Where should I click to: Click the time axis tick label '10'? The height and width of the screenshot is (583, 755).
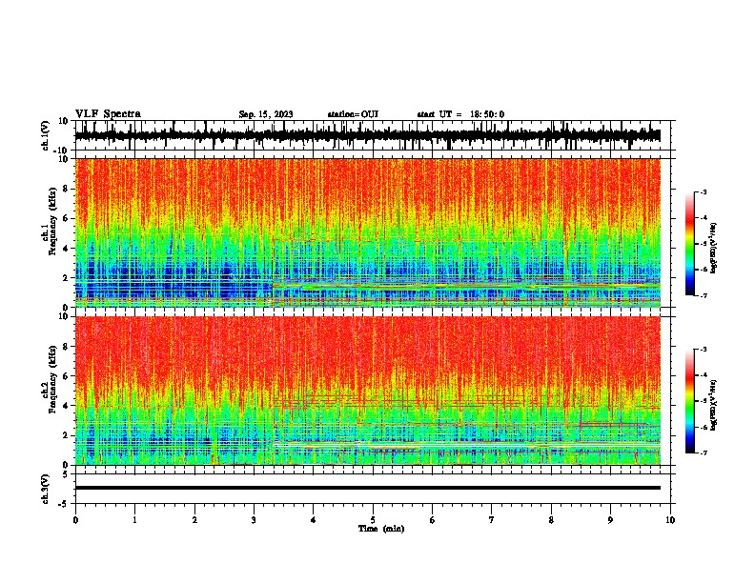click(670, 520)
